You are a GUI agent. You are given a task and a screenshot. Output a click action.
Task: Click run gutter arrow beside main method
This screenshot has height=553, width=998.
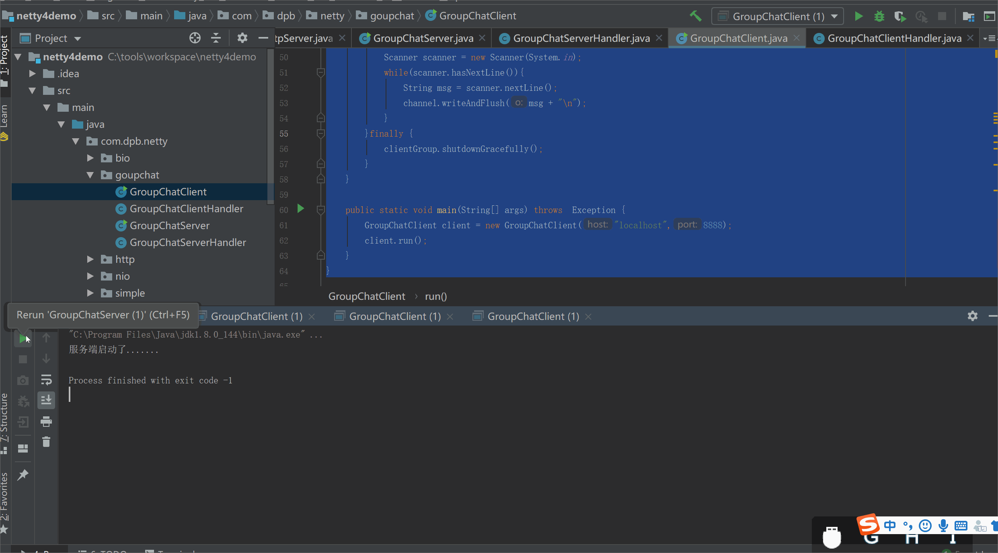click(300, 209)
